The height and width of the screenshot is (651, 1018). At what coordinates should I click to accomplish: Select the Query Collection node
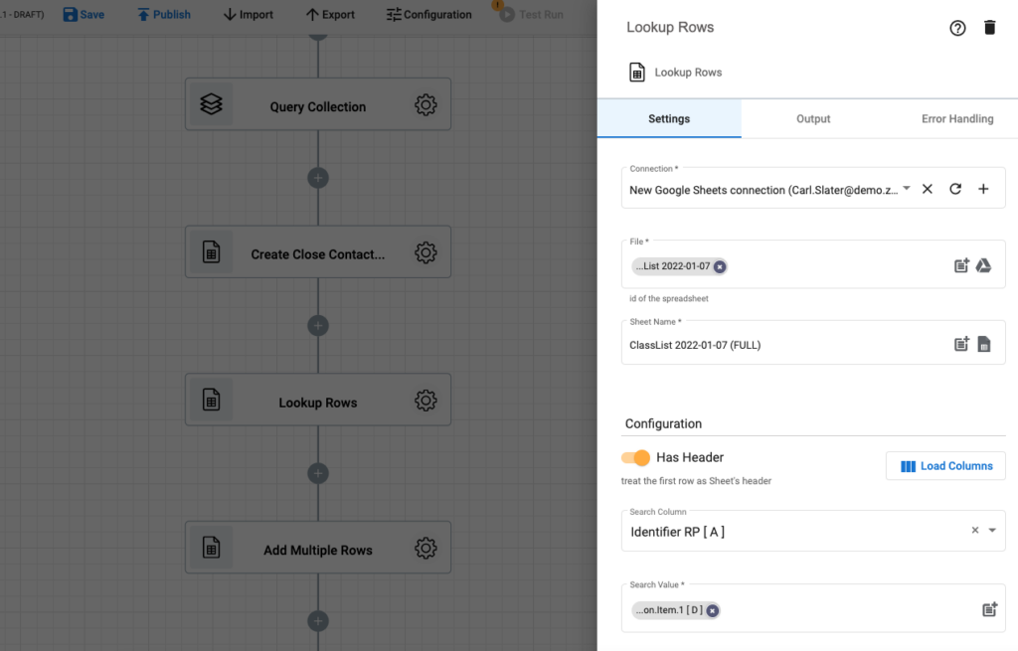(x=318, y=103)
